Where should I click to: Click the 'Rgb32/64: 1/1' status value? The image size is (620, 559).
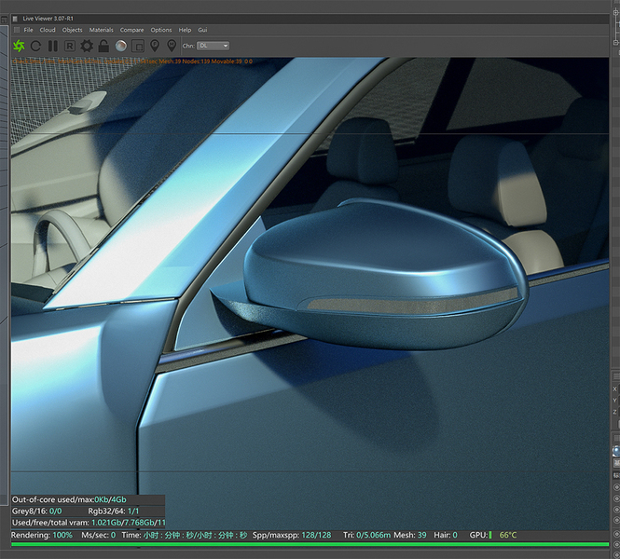114,511
